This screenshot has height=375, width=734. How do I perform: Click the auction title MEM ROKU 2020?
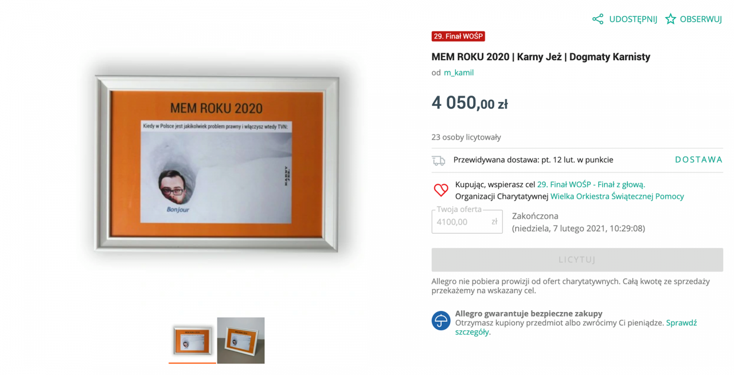point(541,57)
